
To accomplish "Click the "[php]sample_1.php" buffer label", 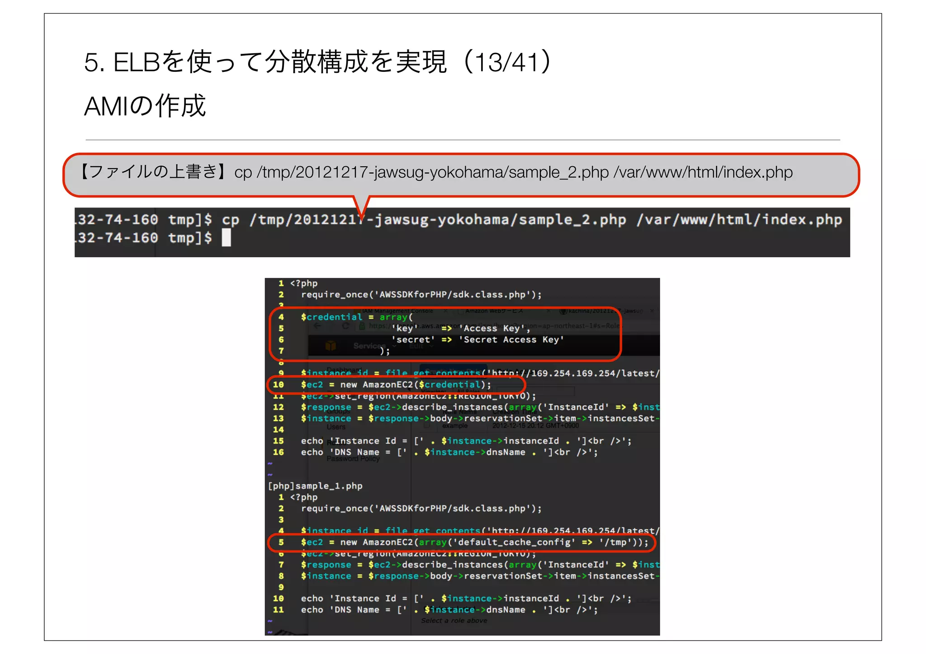I will [315, 486].
